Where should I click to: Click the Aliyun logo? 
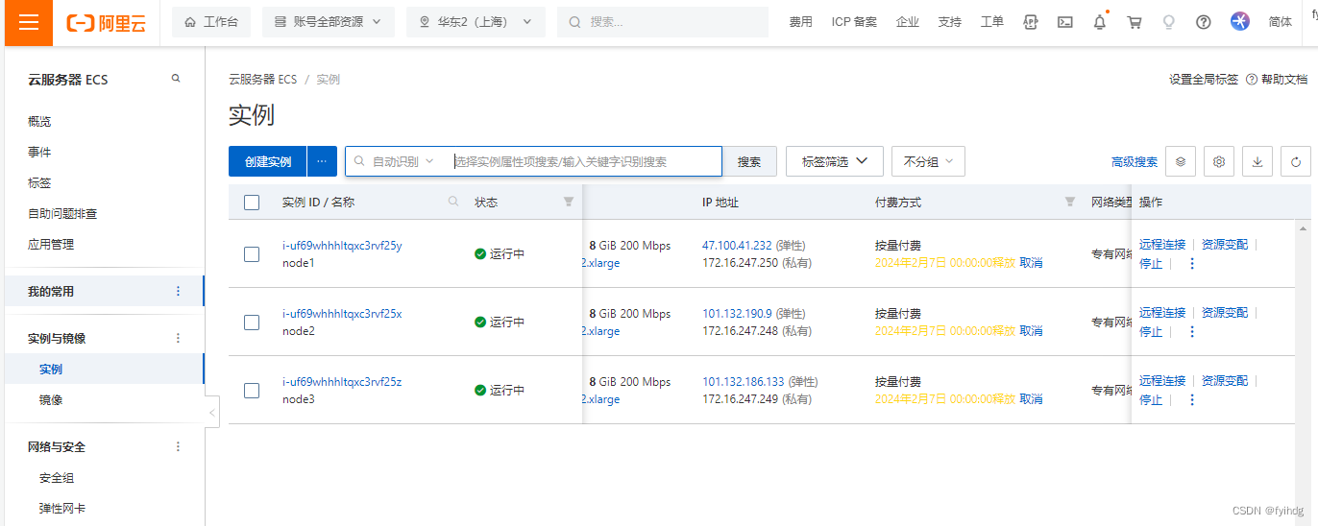[107, 22]
